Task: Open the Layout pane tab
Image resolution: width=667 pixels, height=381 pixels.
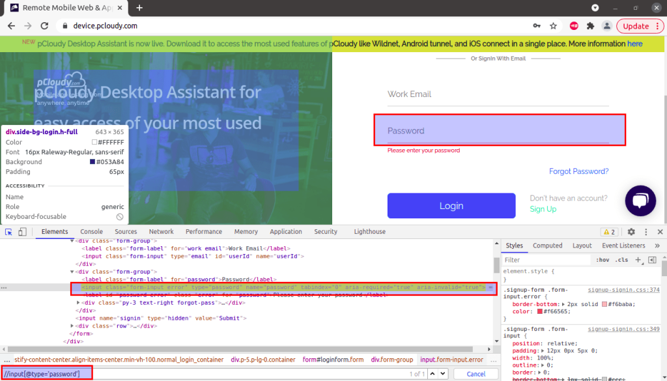Action: (582, 246)
